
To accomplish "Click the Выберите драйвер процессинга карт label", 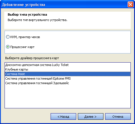I will pos(32,58).
